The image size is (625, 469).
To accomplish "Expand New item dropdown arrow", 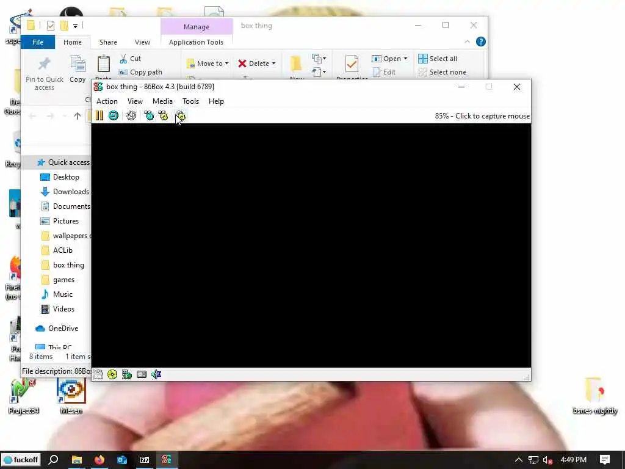I will (x=325, y=59).
